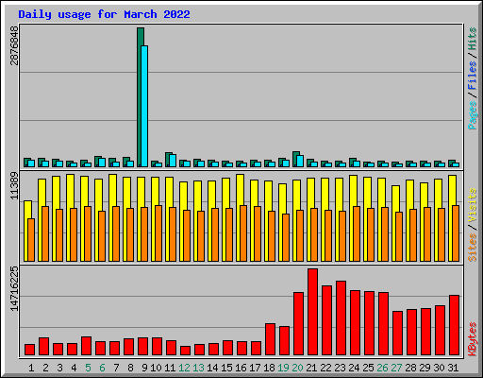This screenshot has width=483, height=378.
Task: Click the x-axis day label 16
Action: point(241,368)
